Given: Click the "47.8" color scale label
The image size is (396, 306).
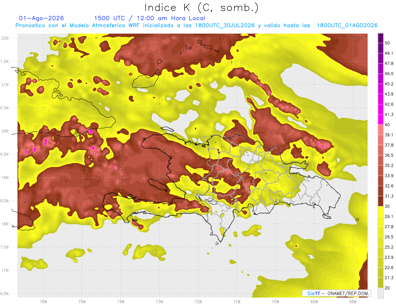Looking at the screenshot, I should pyautogui.click(x=389, y=63).
